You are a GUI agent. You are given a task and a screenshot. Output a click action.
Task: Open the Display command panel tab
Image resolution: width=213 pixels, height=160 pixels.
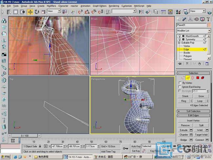pos(203,19)
